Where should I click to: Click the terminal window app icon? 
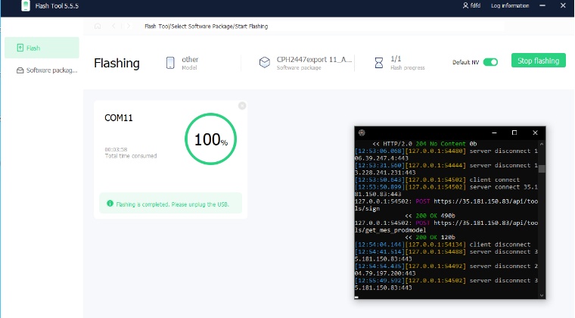pos(362,132)
